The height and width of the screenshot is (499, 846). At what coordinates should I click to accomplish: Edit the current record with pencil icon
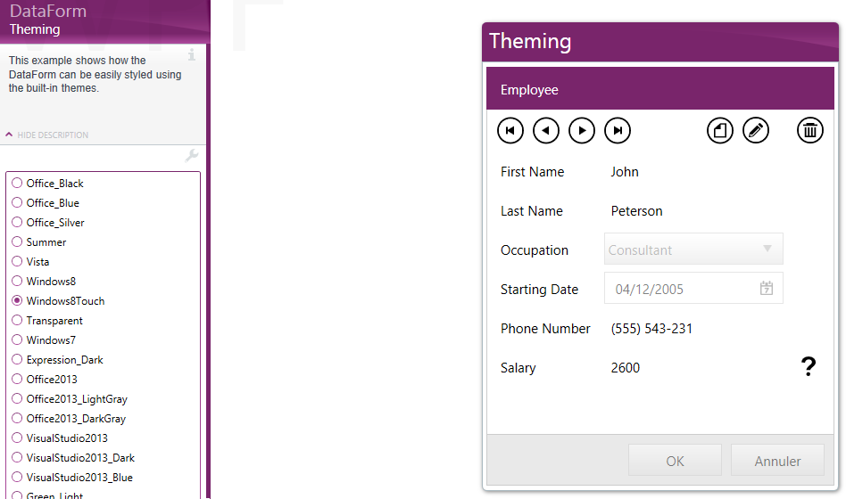point(756,131)
